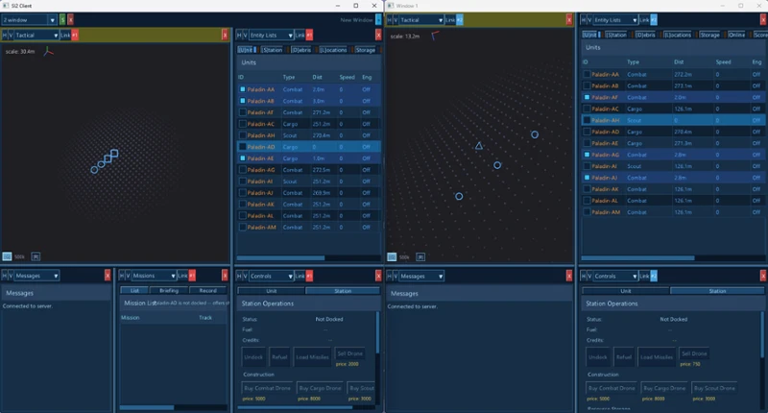Open left Controls panel type dropdown

(x=271, y=276)
